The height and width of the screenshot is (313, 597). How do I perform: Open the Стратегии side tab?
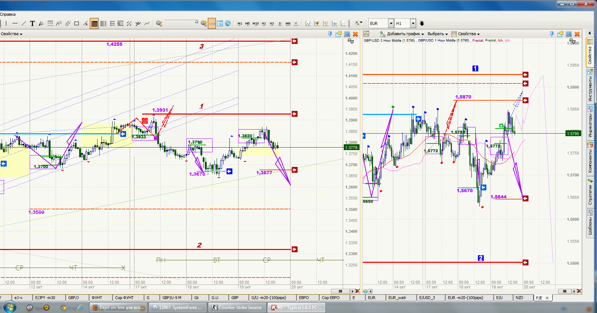click(x=590, y=191)
